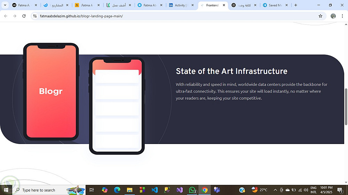Viewport: 348px width, 195px height.
Task: Reload the current page
Action: pos(24,16)
